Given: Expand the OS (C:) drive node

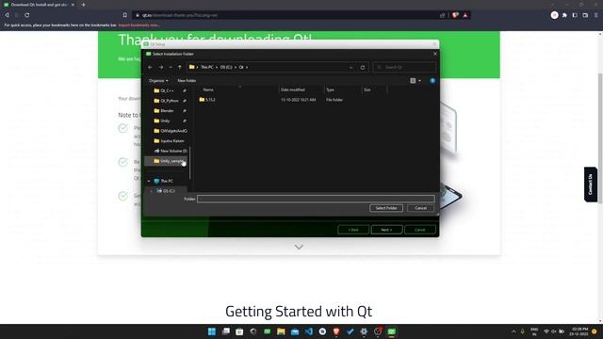Looking at the screenshot, I should tap(151, 191).
